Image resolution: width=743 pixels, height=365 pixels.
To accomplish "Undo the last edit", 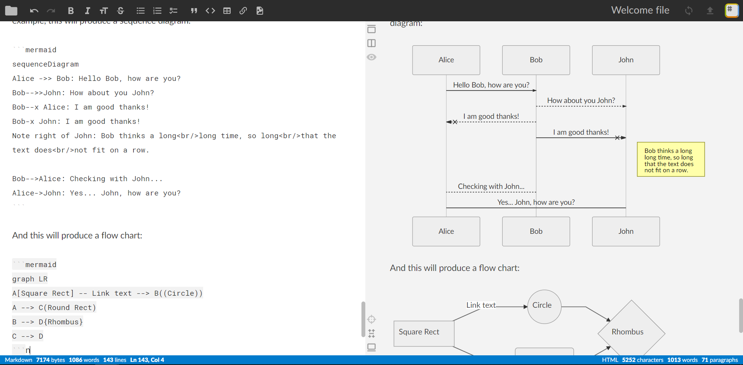I will 34,10.
